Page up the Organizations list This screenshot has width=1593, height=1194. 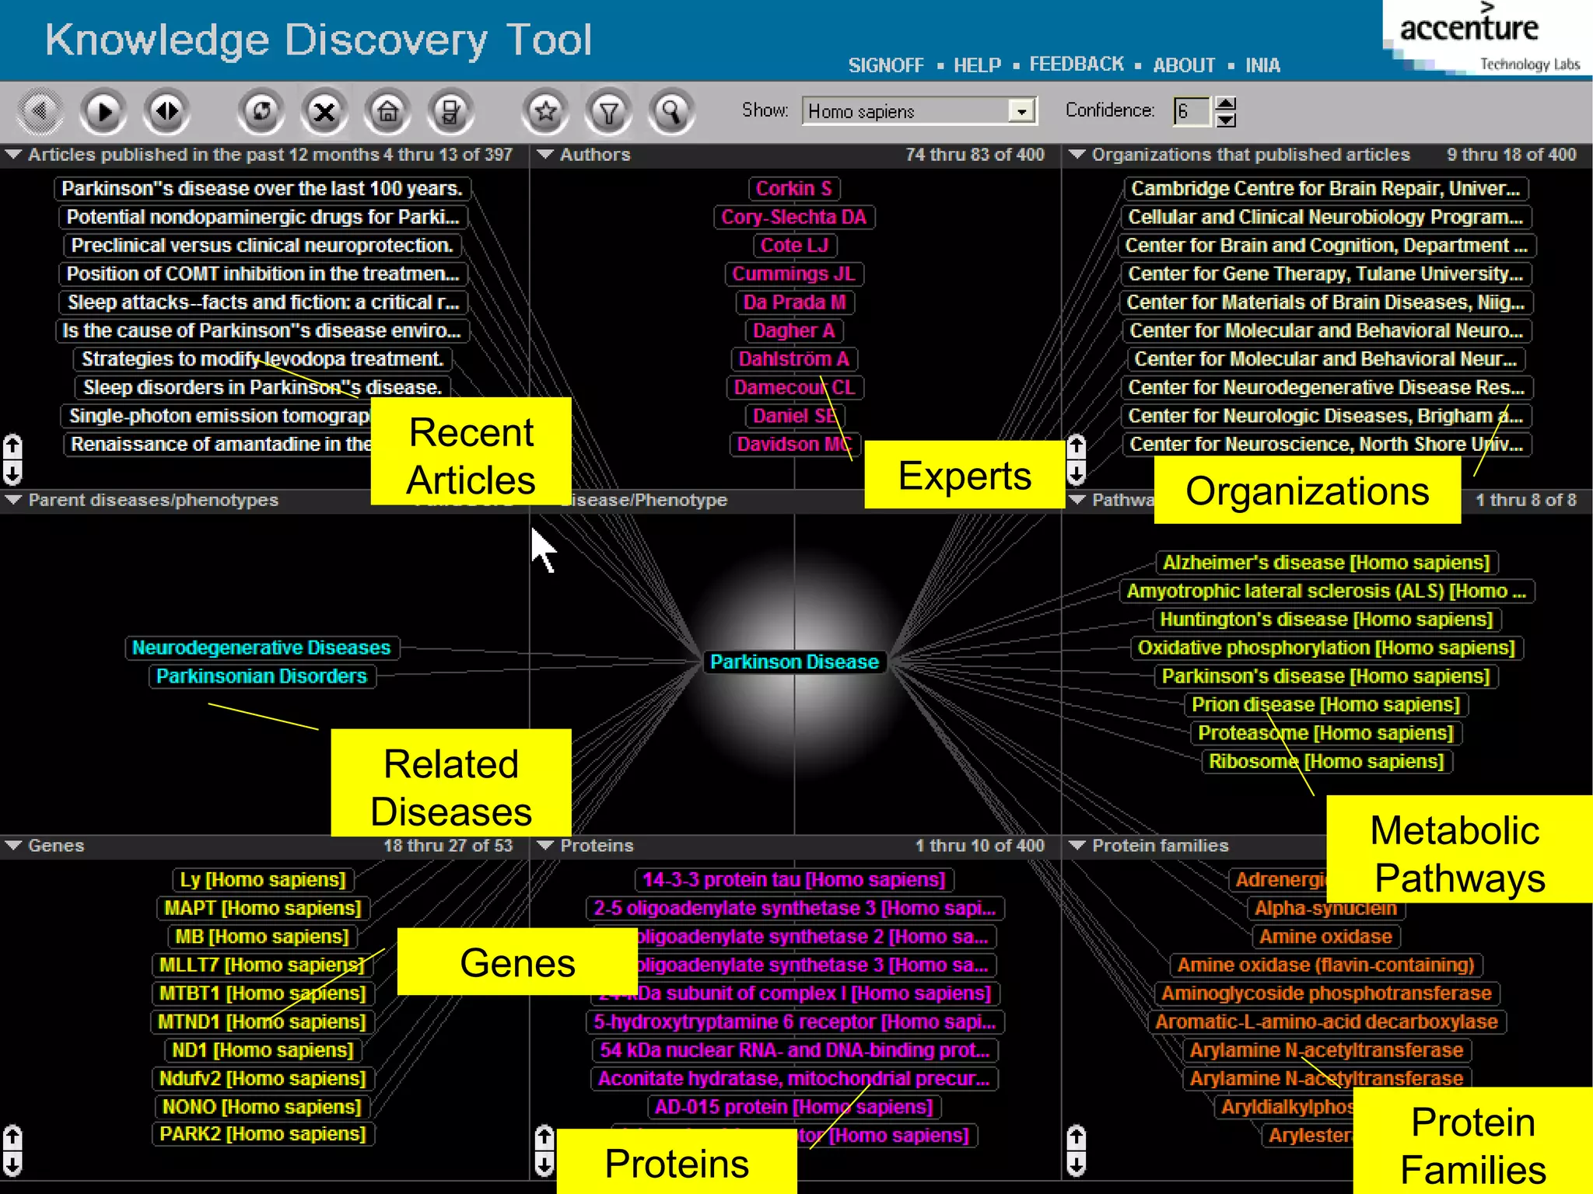(x=1077, y=446)
